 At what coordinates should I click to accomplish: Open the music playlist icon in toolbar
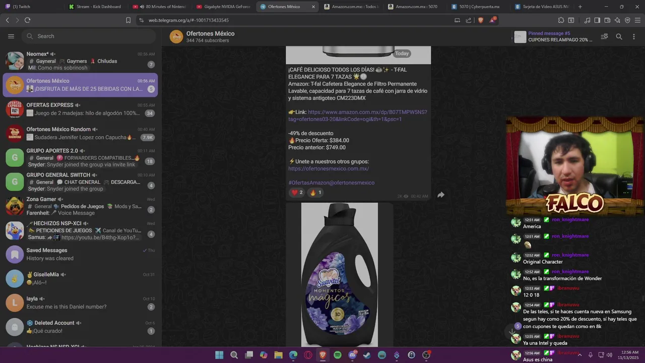tap(587, 20)
